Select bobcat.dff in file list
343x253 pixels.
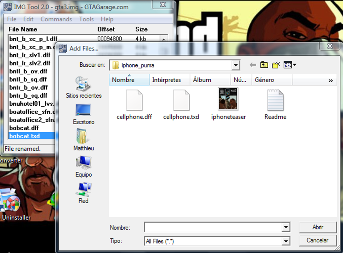coord(24,128)
